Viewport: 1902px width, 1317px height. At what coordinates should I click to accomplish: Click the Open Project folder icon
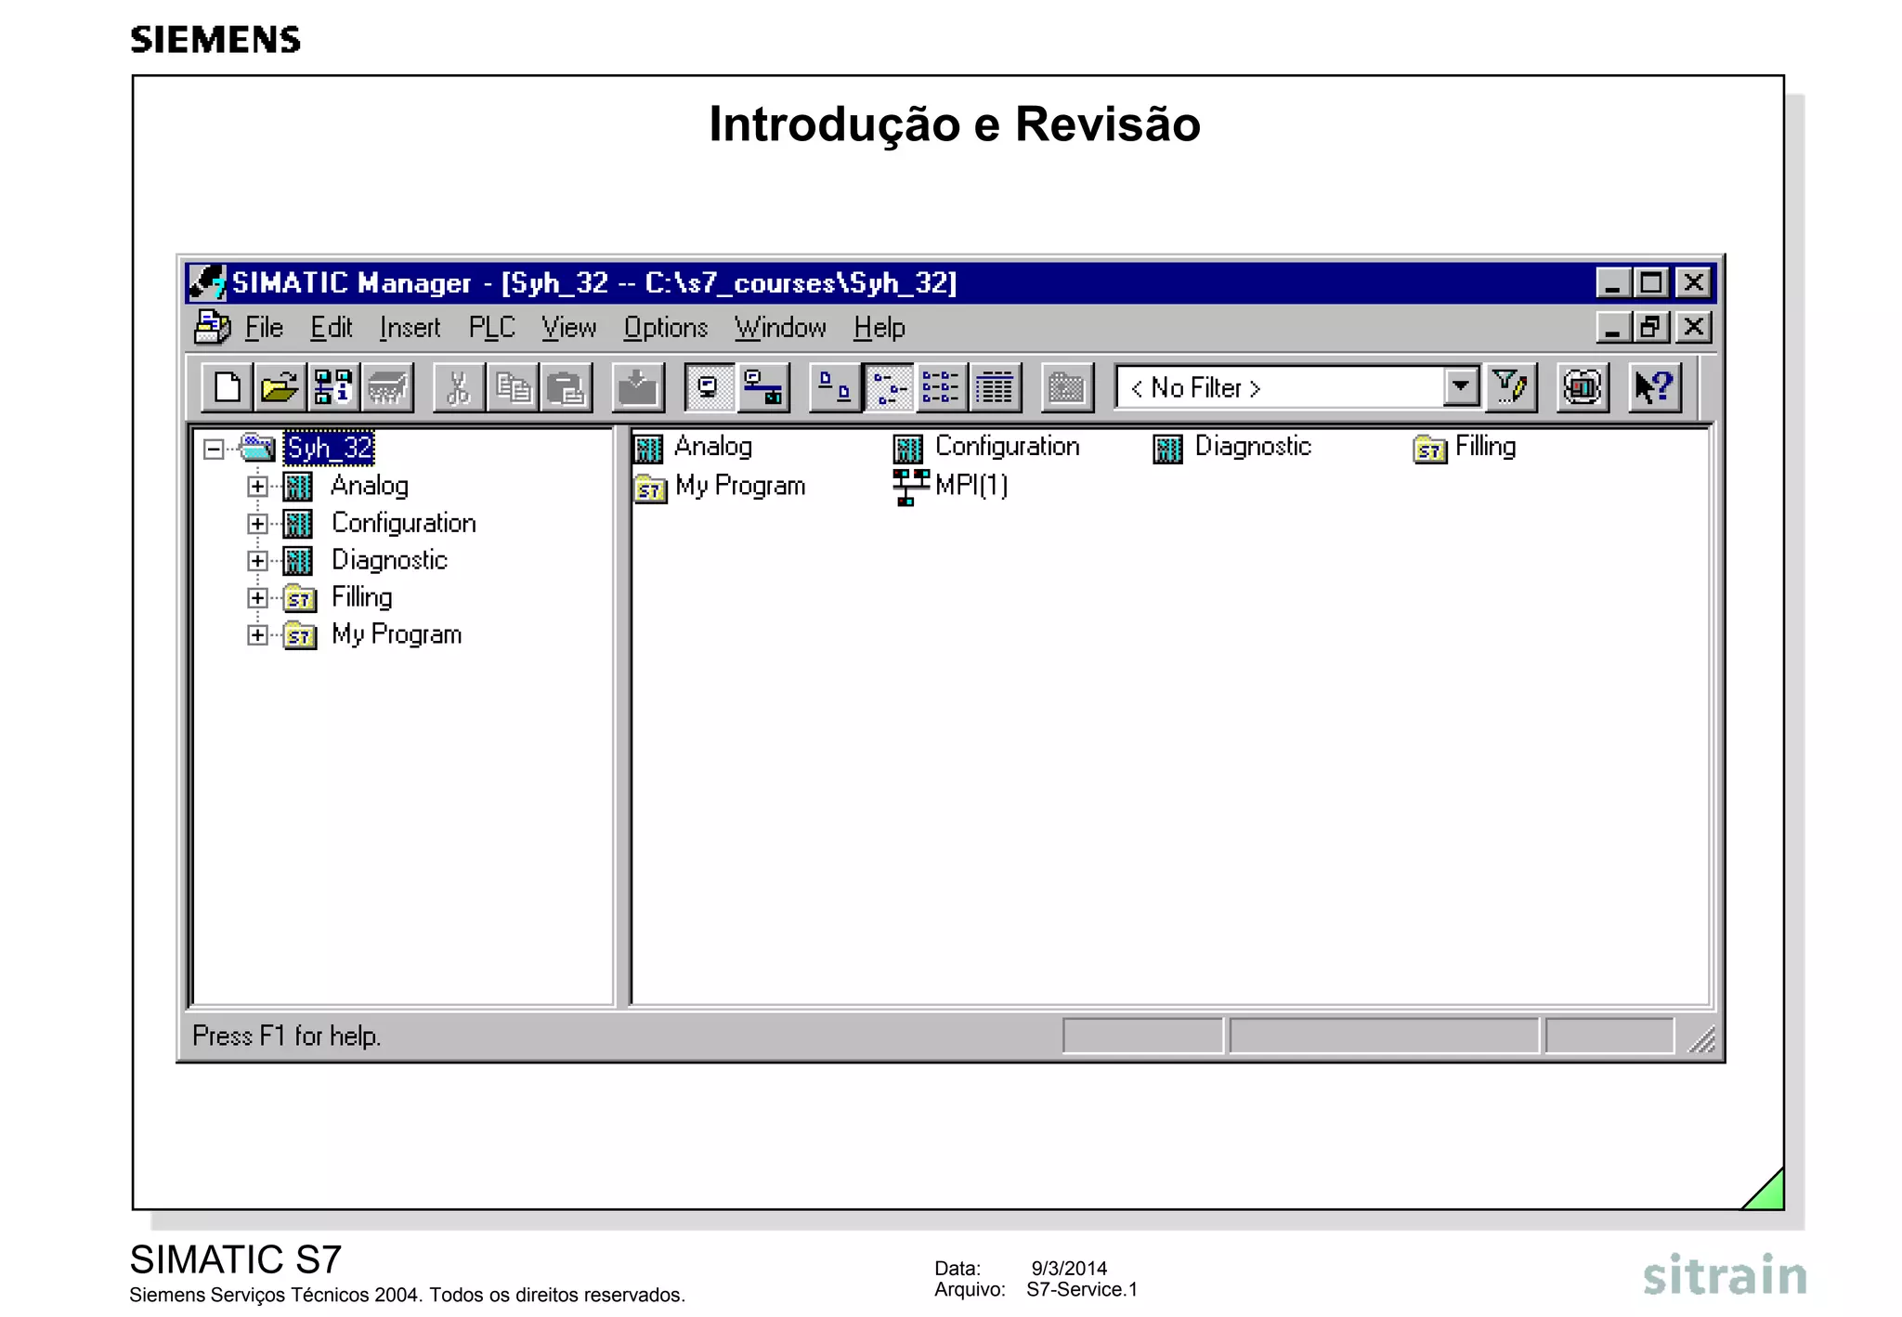(280, 387)
